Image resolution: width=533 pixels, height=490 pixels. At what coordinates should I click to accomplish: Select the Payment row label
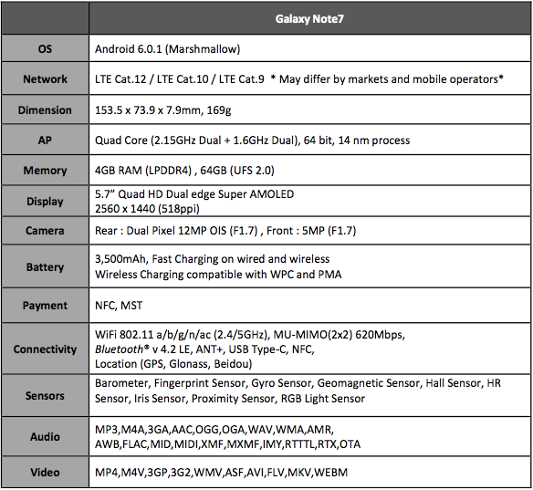tap(45, 306)
